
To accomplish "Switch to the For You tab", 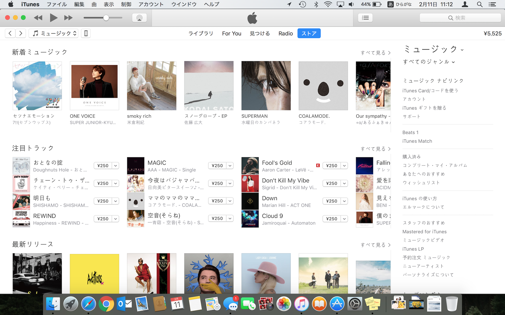I will [232, 34].
